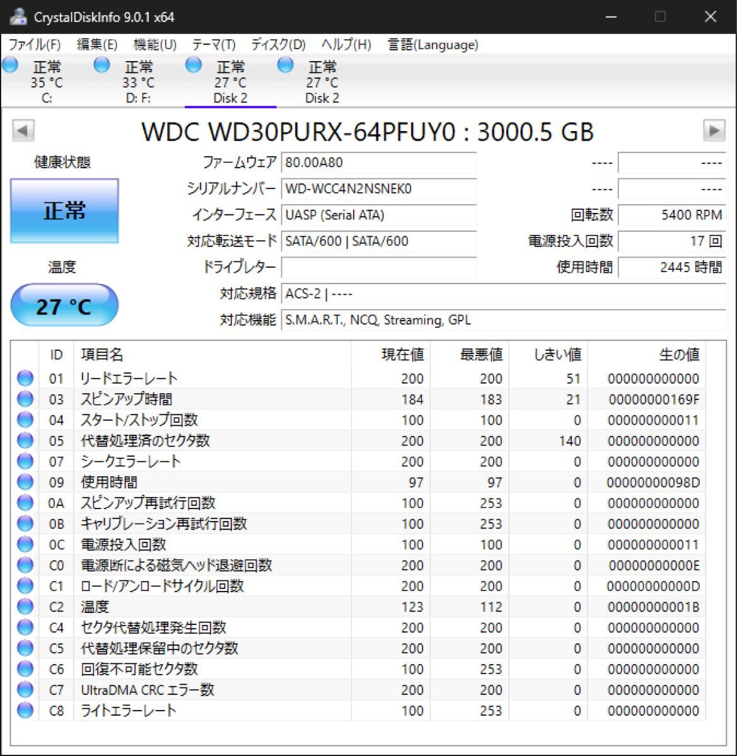This screenshot has width=737, height=756.
Task: Select the D: F: drive tab
Action: 138,82
